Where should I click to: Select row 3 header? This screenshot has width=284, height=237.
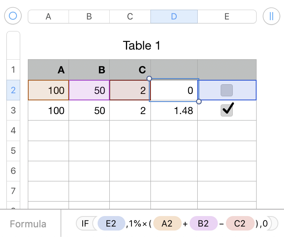pos(13,110)
